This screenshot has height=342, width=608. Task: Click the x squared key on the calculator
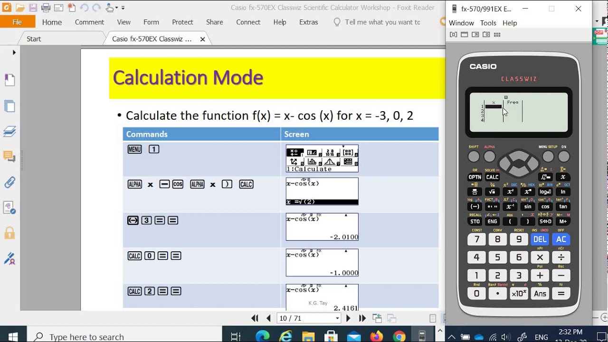pos(510,192)
